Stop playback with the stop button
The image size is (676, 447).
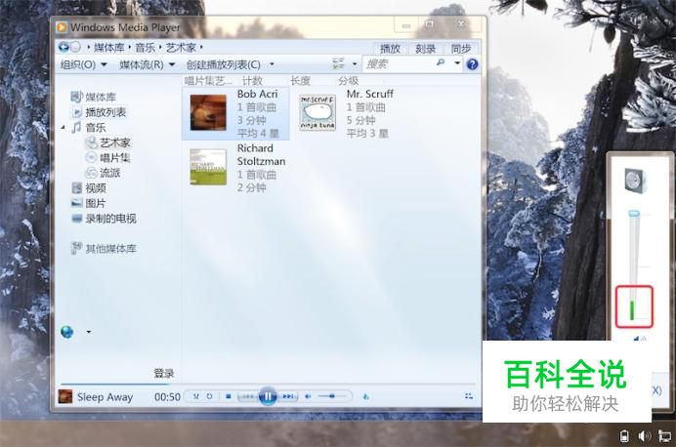pos(229,396)
